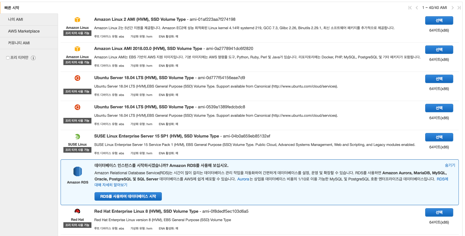Image resolution: width=465 pixels, height=236 pixels.
Task: Jump to last page of AMIs
Action: (x=459, y=8)
